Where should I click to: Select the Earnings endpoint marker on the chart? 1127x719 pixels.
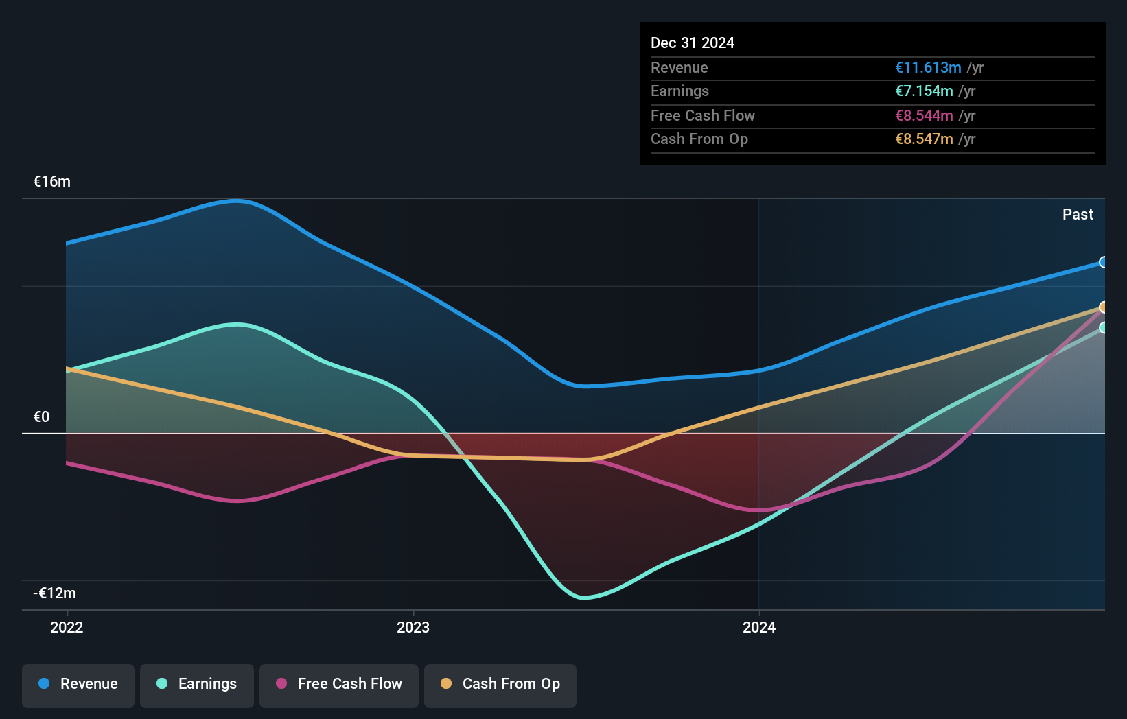click(x=1104, y=328)
